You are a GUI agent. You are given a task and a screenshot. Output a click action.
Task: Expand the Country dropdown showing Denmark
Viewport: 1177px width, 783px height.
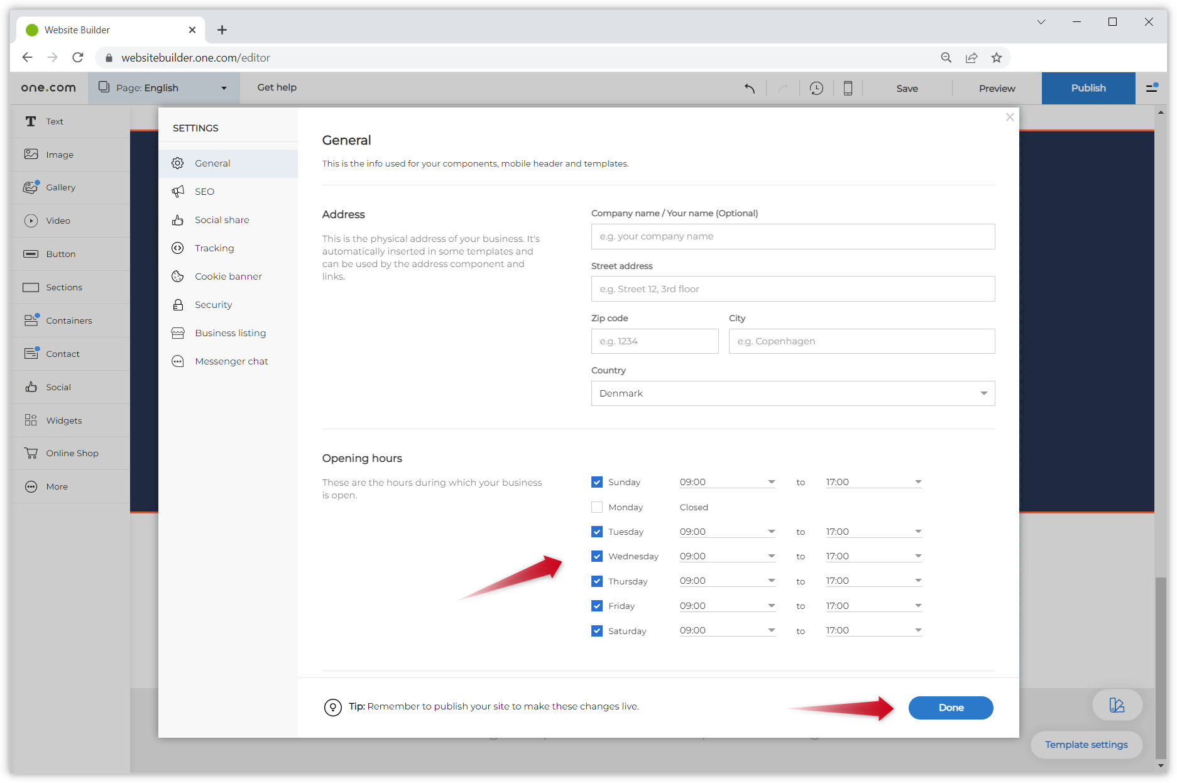[x=792, y=393]
